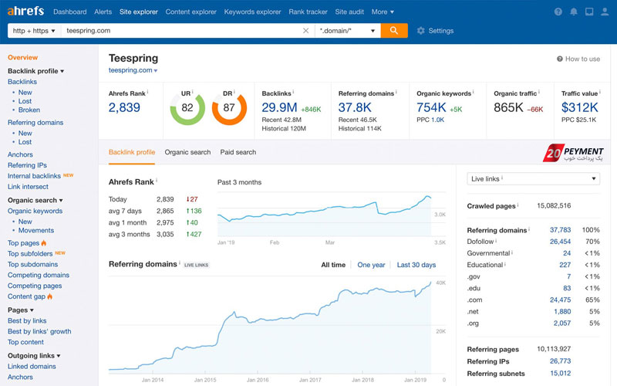Open Internal backlinks in the sidebar

tap(34, 176)
